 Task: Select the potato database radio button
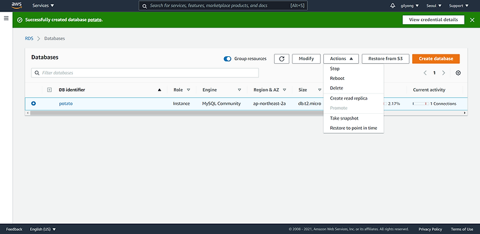33,104
